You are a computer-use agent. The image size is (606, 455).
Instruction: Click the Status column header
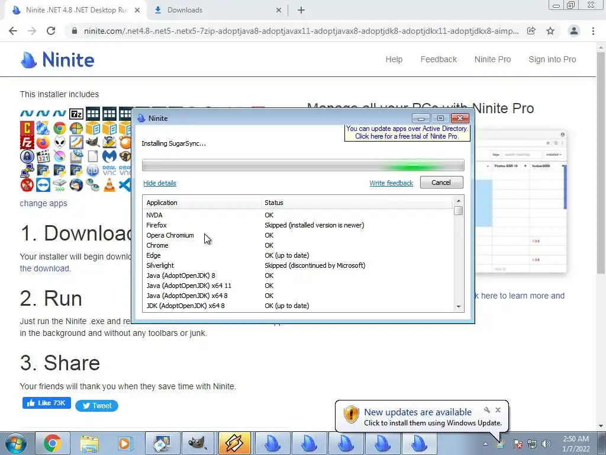click(x=356, y=203)
